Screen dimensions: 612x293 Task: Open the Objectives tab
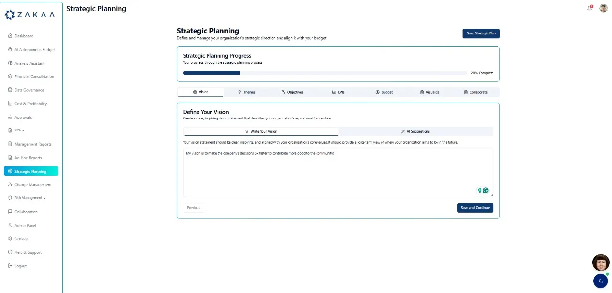(292, 92)
